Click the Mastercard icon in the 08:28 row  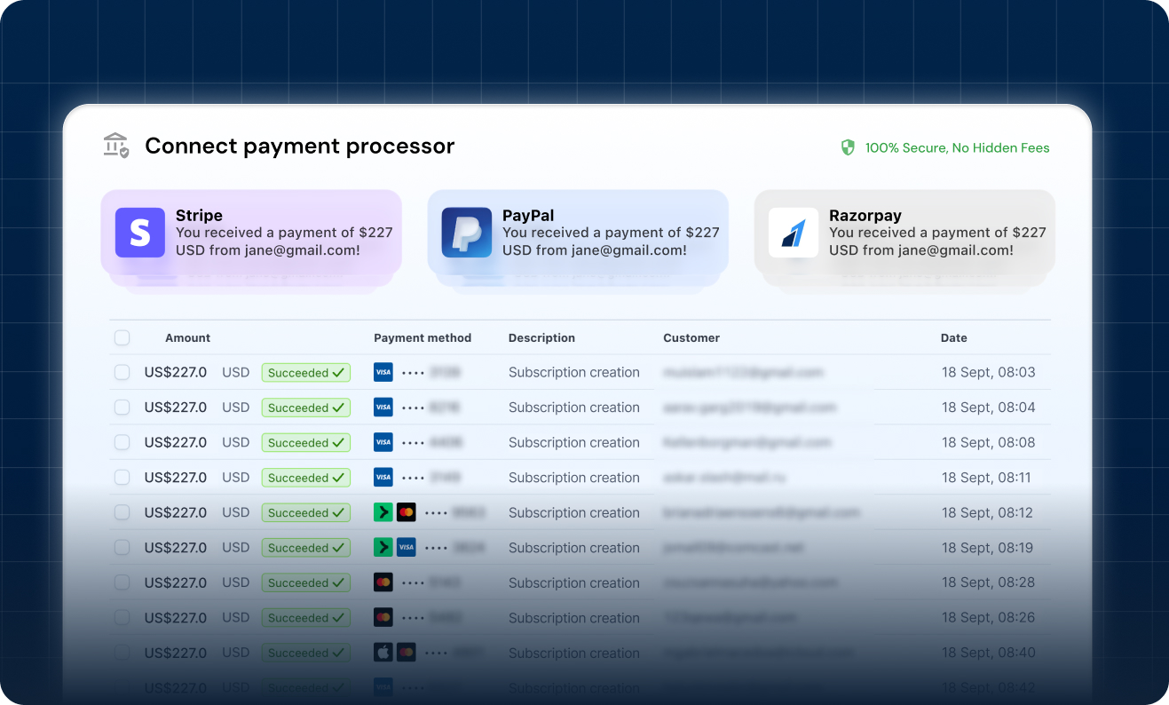383,582
